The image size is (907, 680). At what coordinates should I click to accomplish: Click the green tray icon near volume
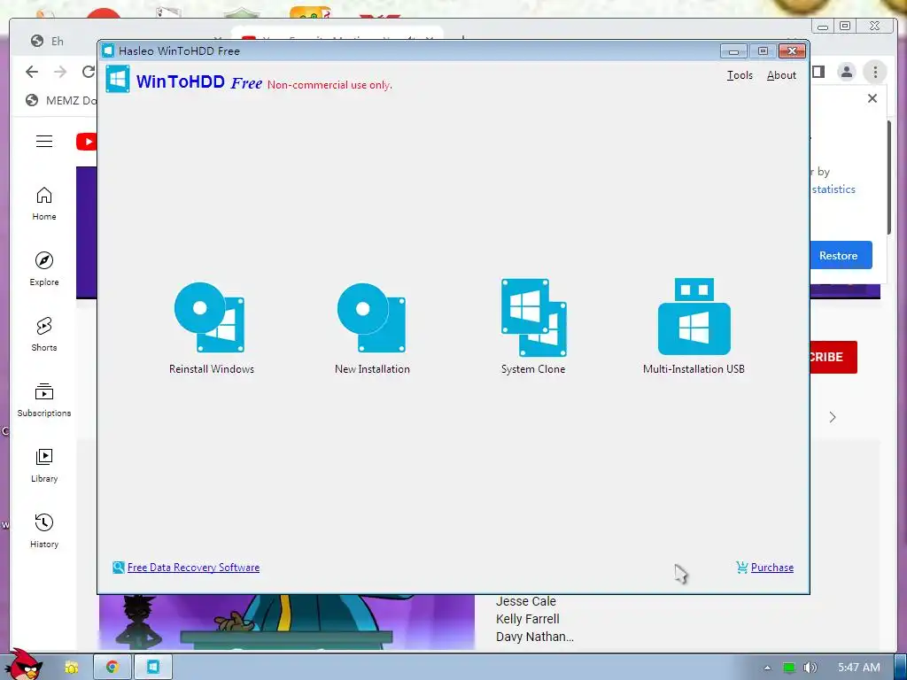(789, 668)
